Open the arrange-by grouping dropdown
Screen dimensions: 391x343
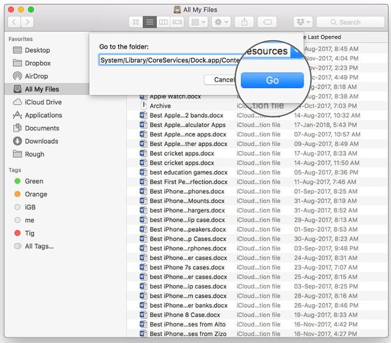click(198, 22)
